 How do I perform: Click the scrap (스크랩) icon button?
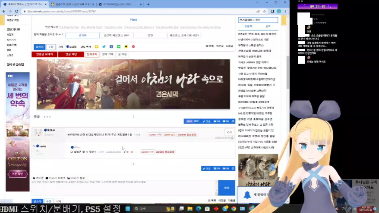pyautogui.click(x=71, y=46)
